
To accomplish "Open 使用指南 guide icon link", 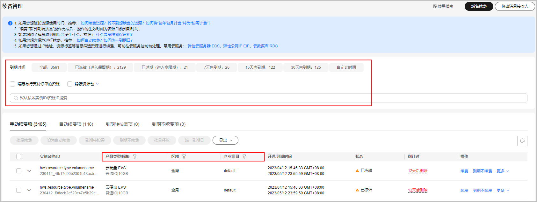I will click(x=435, y=6).
